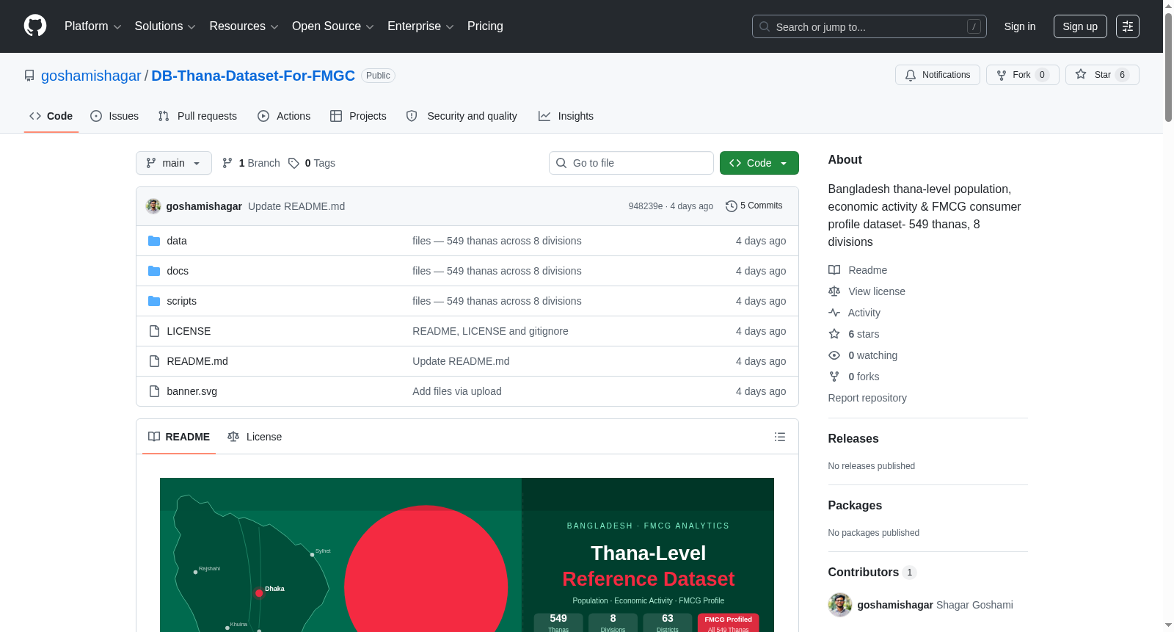Open the Packages section heading

point(855,506)
